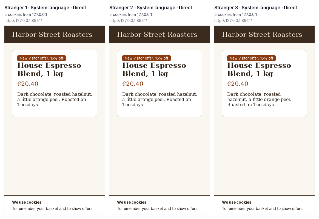Click 'We use cookies' heading in Stranger 3 banner
The height and width of the screenshot is (219, 319).
tap(237, 202)
